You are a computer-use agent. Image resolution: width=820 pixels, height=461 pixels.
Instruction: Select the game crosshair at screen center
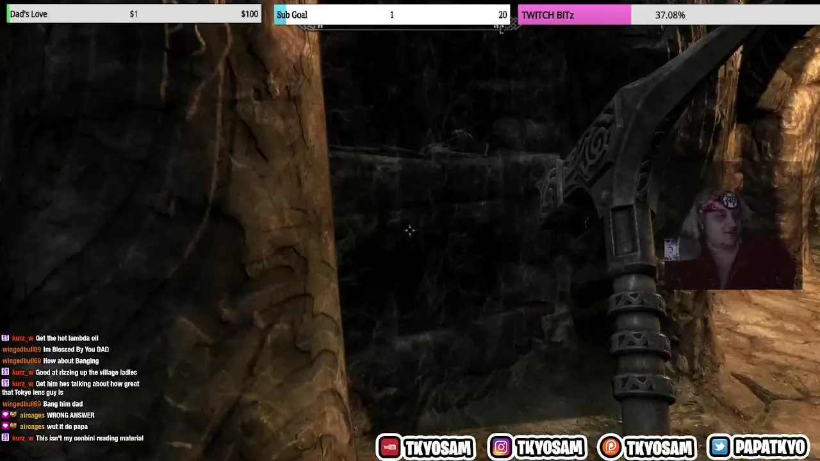tap(410, 230)
